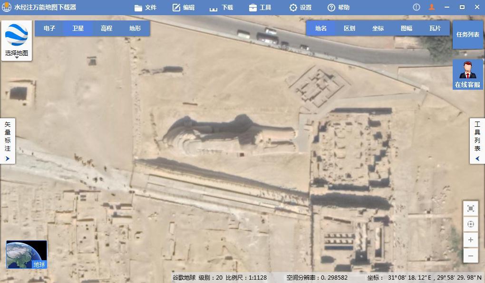Zoom out with the minus button
The image size is (485, 283).
[470, 256]
